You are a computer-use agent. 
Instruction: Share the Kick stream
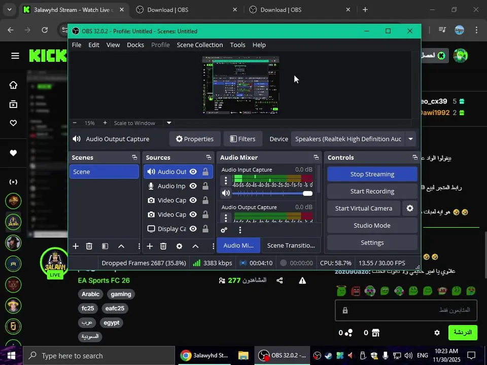[x=280, y=280]
